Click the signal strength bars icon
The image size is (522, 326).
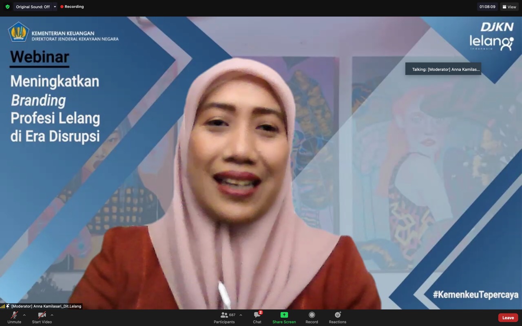[3, 306]
